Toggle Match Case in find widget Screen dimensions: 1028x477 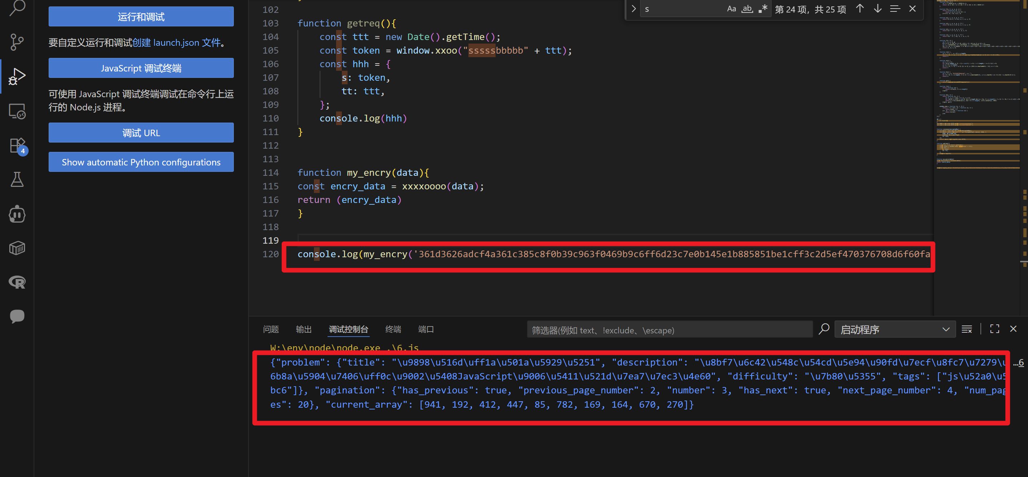731,9
